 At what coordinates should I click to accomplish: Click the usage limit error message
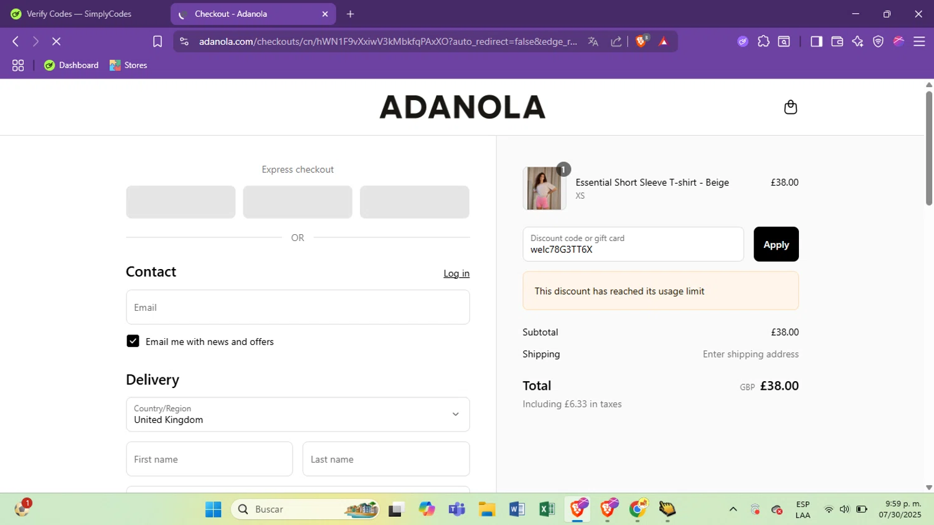[x=661, y=291]
